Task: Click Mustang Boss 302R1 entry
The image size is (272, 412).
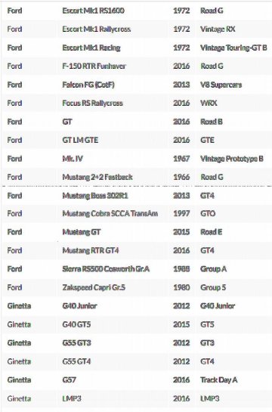Action: [x=95, y=196]
